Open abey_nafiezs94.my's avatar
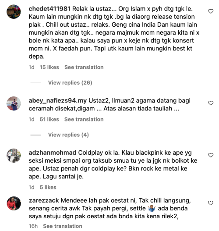The height and width of the screenshot is (231, 219). pos(14,103)
